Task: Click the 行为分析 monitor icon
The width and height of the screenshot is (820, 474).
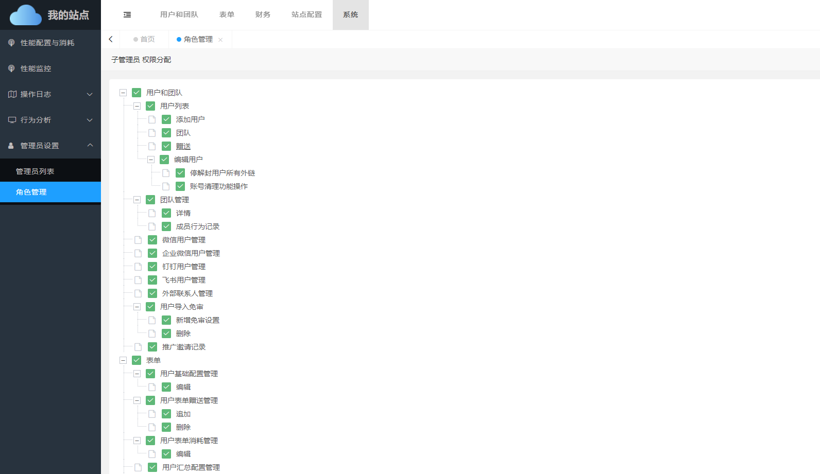Action: [12, 120]
